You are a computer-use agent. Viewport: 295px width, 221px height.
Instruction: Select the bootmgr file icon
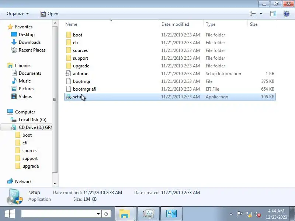tap(69, 81)
